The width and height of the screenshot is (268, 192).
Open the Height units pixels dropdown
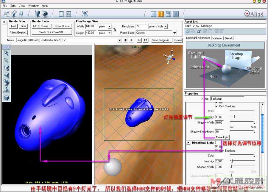[x=105, y=33]
